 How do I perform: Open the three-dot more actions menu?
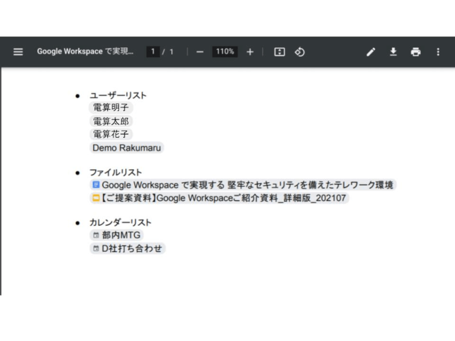tap(438, 52)
